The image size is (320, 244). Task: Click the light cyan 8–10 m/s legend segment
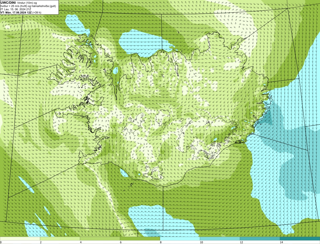point(180,239)
